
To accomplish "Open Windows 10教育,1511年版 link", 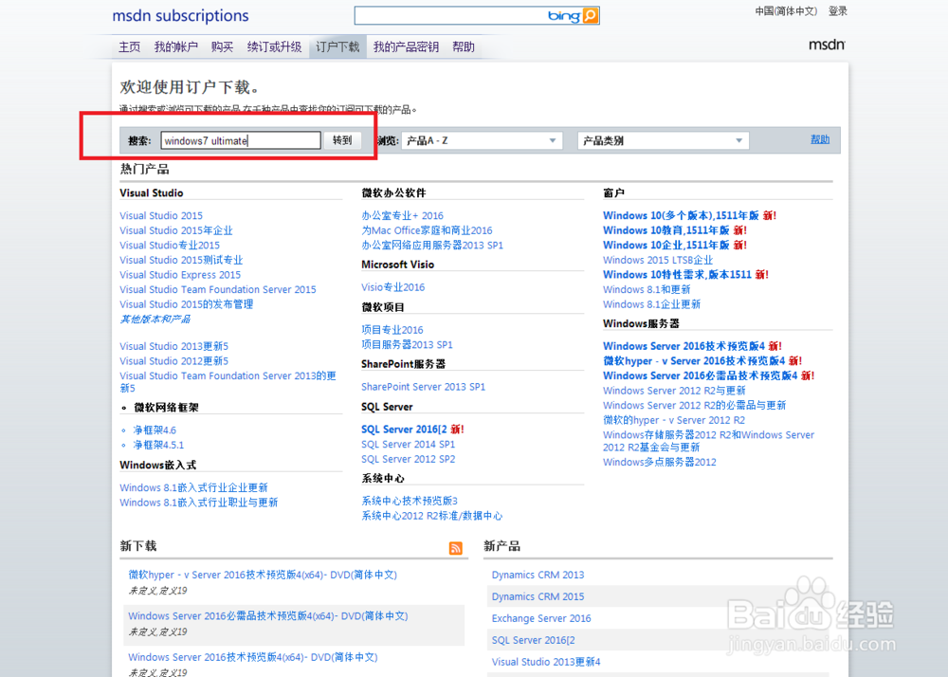I will tap(665, 230).
